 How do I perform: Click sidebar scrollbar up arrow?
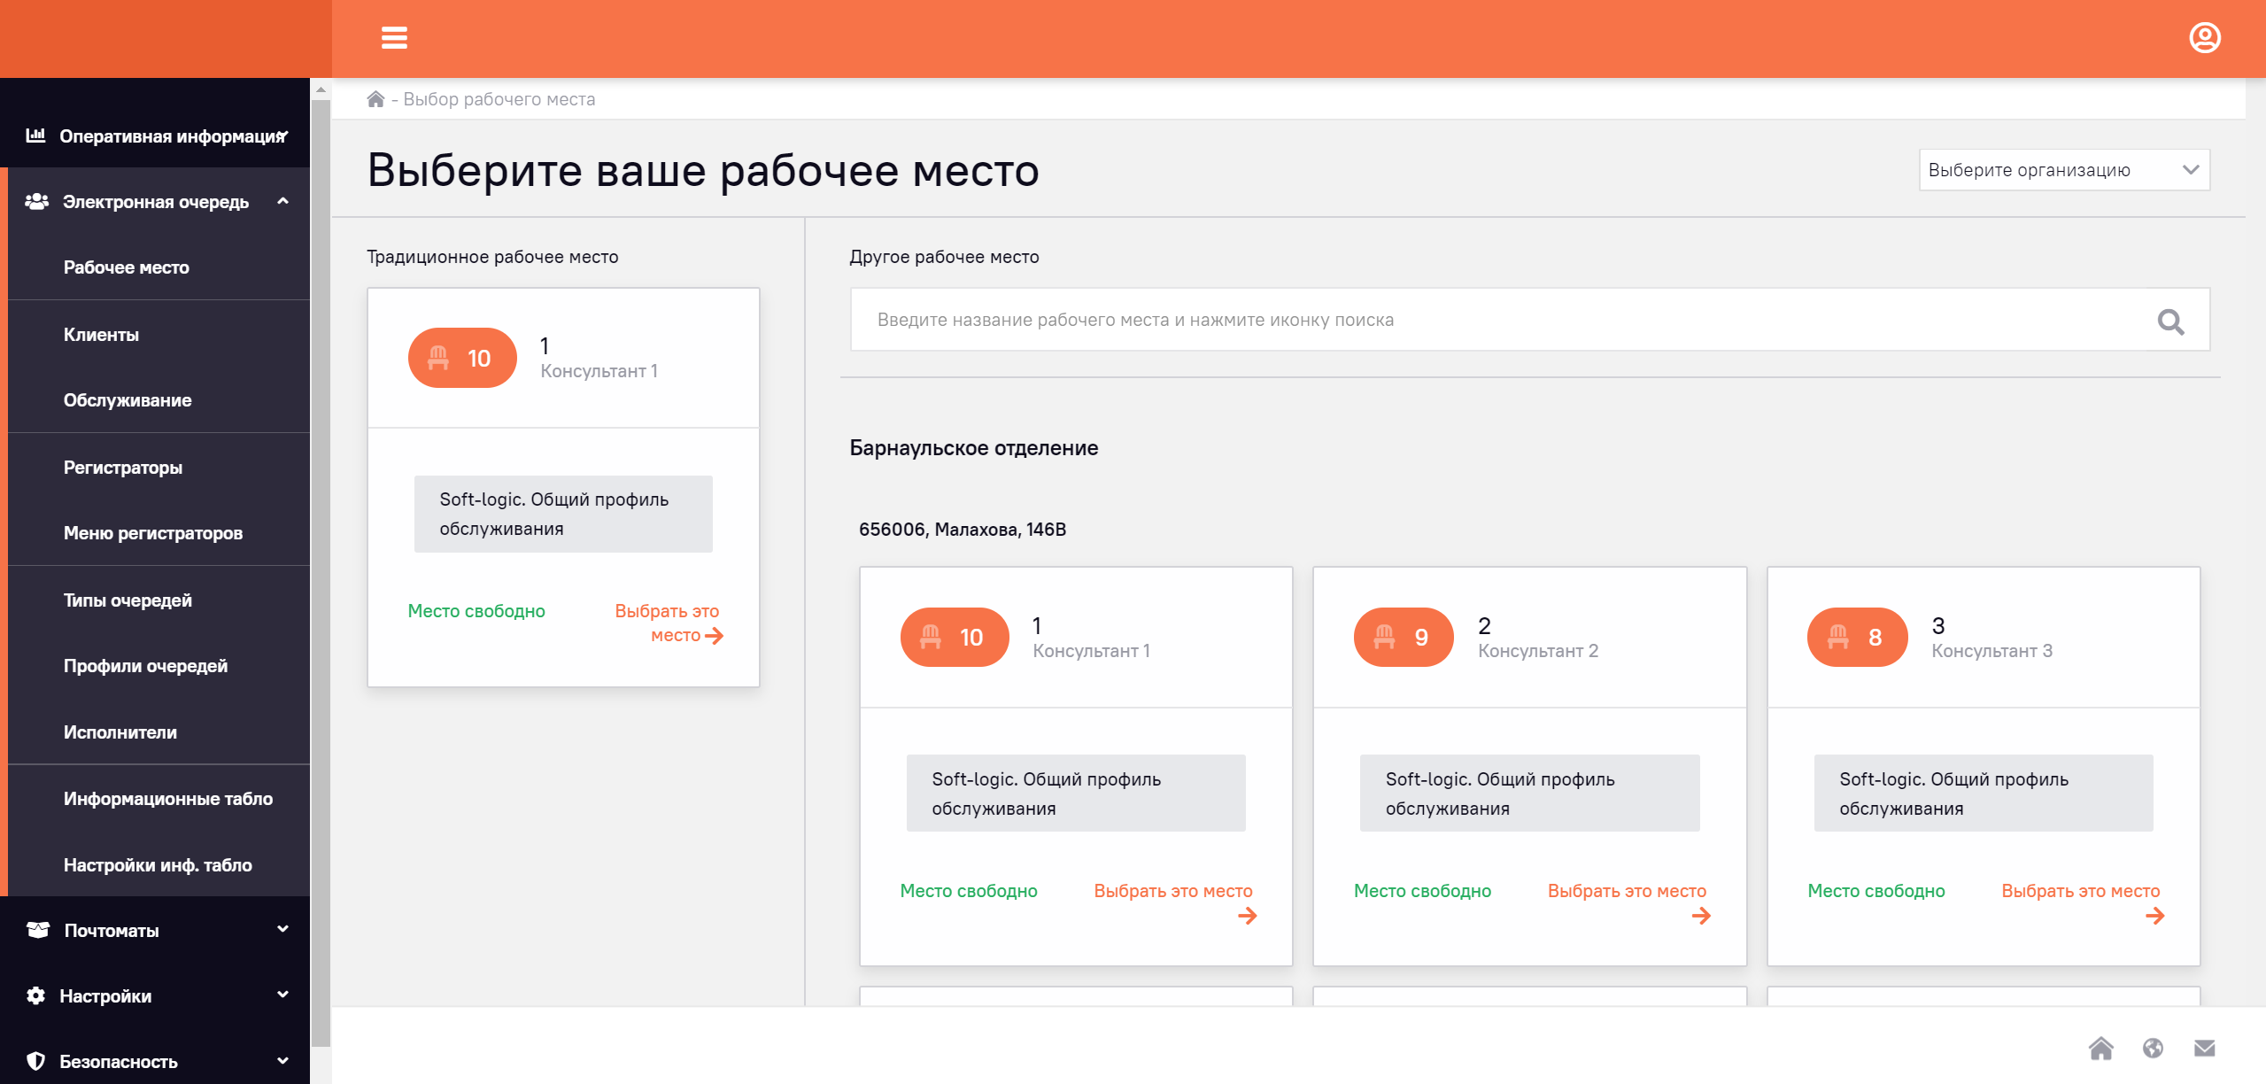pos(321,89)
